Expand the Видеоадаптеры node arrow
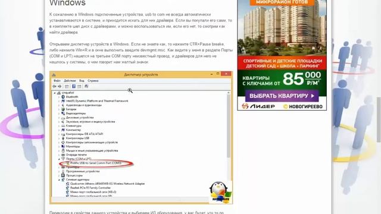The width and height of the screenshot is (381, 214). tap(59, 114)
